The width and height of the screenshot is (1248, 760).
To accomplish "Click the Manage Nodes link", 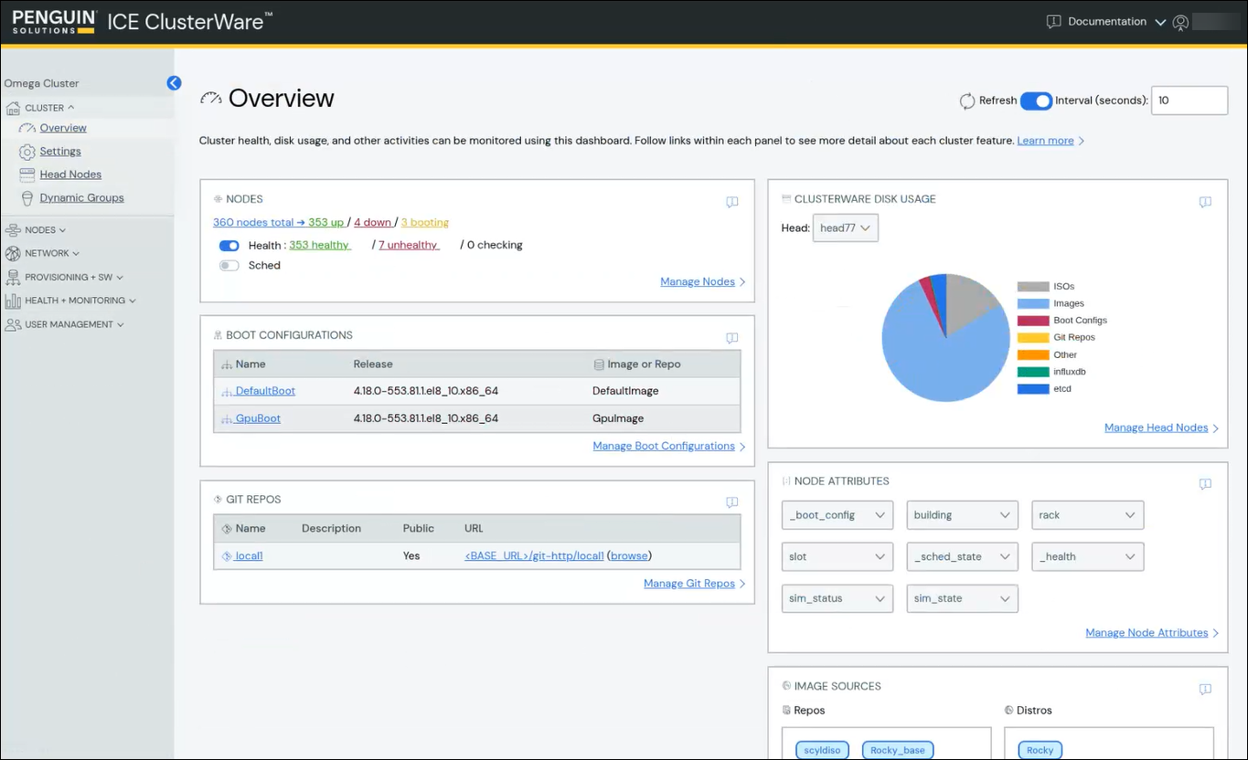I will [697, 281].
